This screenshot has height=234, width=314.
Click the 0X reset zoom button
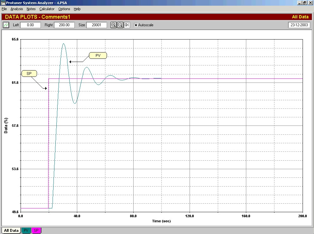click(x=127, y=25)
